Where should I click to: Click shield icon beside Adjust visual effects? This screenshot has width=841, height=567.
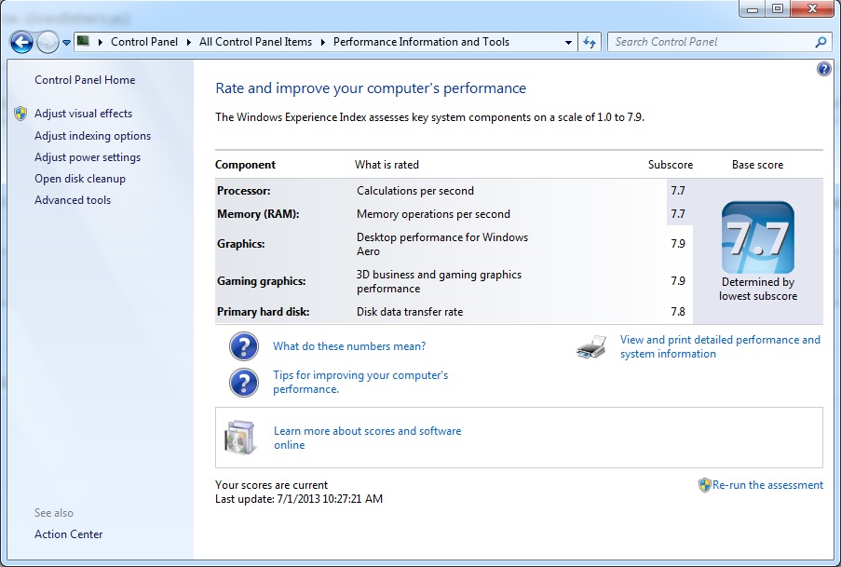click(20, 114)
